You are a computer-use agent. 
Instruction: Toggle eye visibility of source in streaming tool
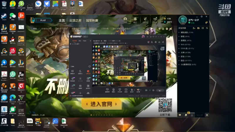tap(71, 44)
